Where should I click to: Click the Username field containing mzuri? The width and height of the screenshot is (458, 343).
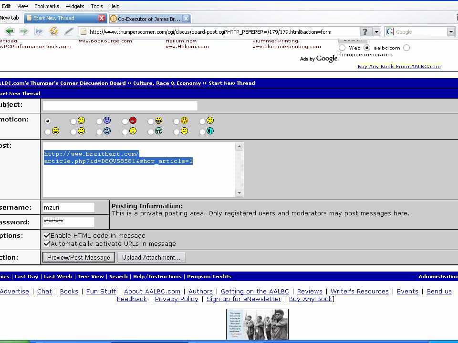point(69,207)
